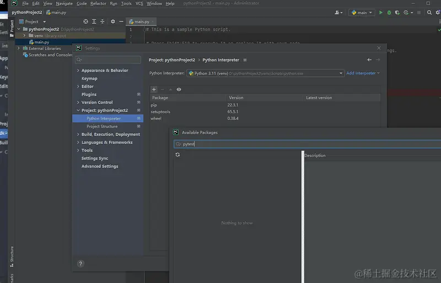Navigate back arrow in Settings dialog
Viewport: 441px width, 283px height.
pyautogui.click(x=369, y=59)
